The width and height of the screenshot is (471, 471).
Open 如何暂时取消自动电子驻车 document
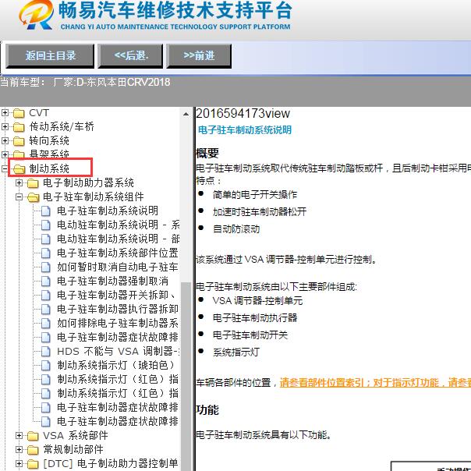[118, 267]
